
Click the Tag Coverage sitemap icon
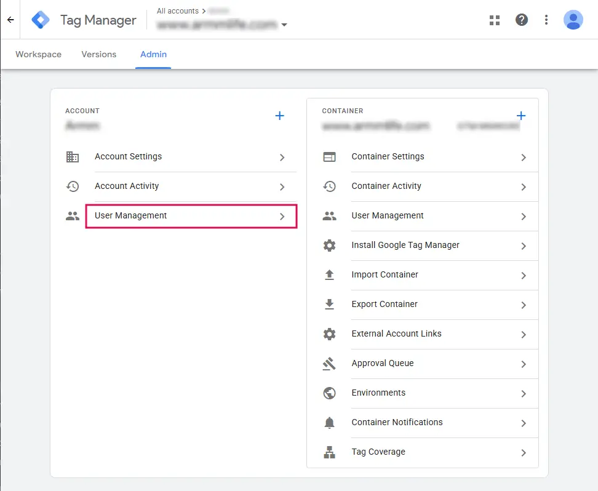(x=330, y=452)
